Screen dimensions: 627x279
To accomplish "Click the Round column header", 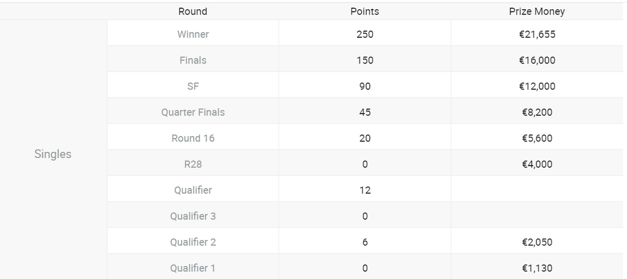I will pos(193,12).
